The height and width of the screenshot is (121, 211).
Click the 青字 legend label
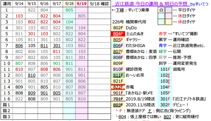click(162, 46)
